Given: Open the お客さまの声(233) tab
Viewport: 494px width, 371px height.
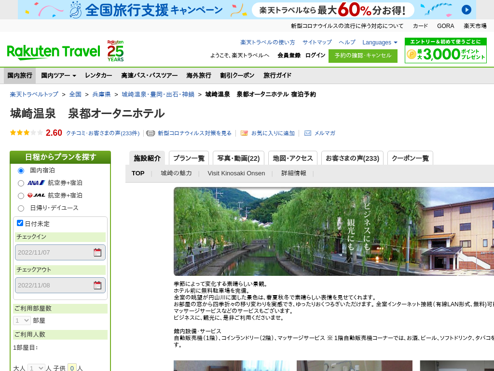Looking at the screenshot, I should (x=352, y=158).
